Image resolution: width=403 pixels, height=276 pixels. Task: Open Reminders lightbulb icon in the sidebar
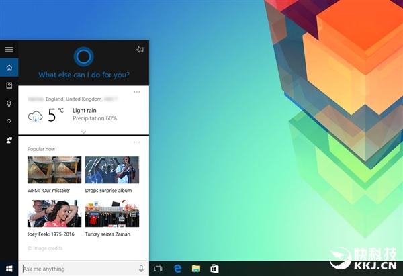(9, 103)
